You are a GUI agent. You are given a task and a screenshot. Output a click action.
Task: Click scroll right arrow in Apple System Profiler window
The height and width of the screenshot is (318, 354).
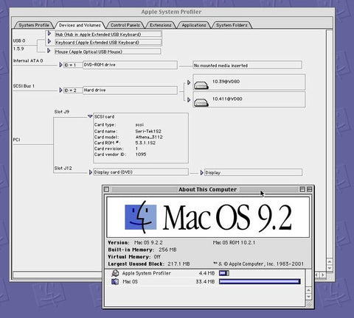click(x=322, y=275)
